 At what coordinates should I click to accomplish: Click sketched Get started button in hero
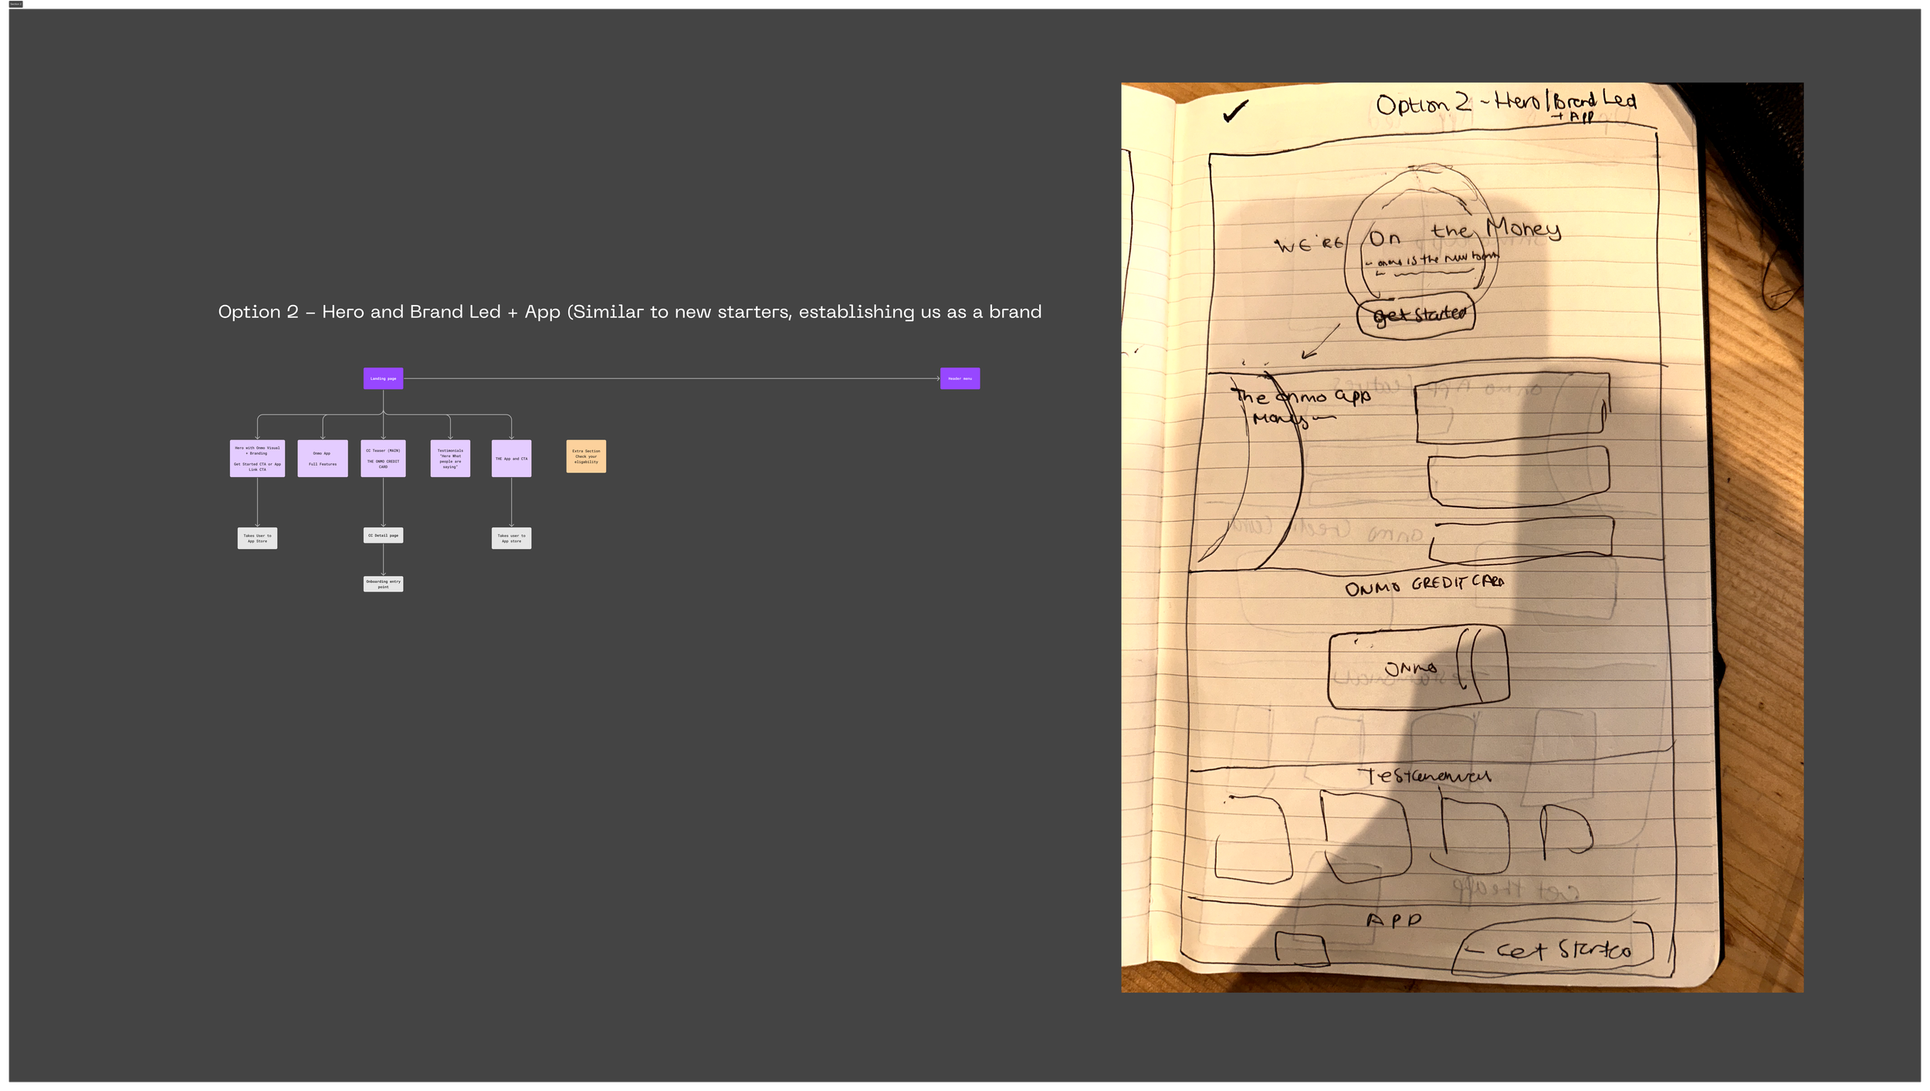click(x=1417, y=315)
